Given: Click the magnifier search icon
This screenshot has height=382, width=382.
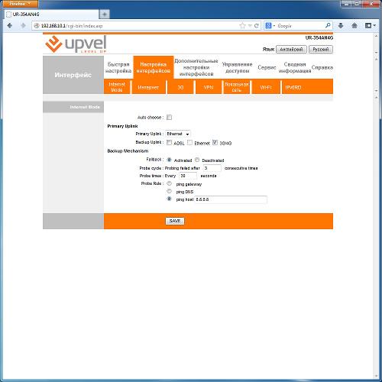Looking at the screenshot, I should [x=328, y=25].
